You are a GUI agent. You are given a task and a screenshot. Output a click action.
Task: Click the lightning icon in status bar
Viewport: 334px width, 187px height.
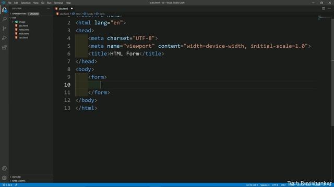coord(16,185)
